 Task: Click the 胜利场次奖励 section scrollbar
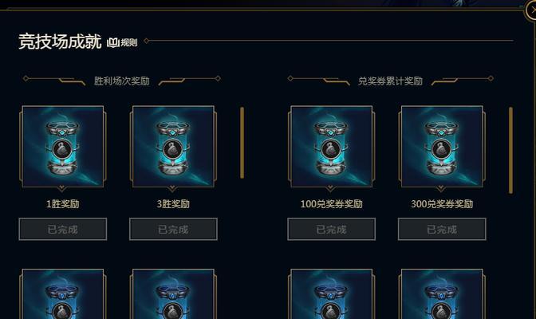(242, 143)
